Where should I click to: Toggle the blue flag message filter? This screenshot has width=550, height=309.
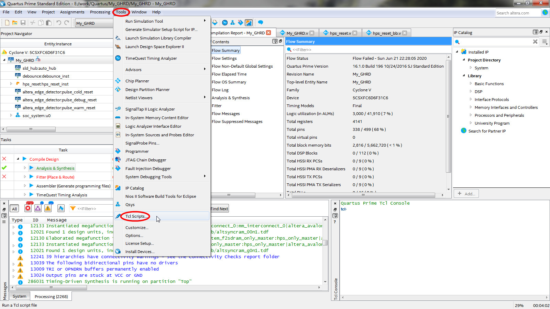click(61, 208)
